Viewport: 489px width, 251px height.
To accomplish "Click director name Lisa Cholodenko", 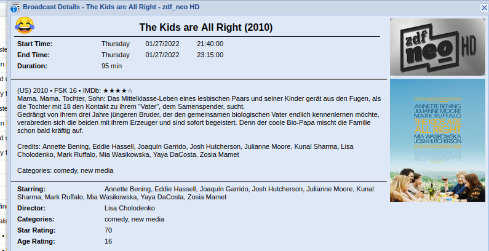I will (x=130, y=209).
